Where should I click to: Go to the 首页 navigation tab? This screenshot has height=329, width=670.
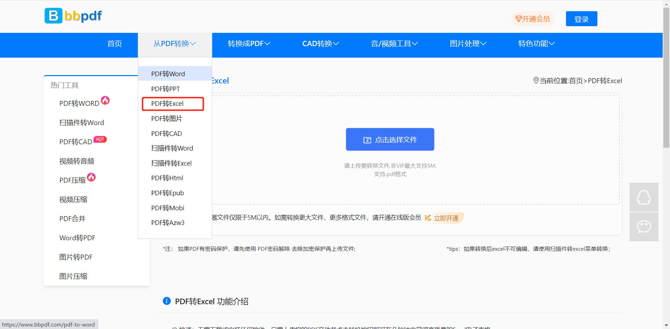point(114,44)
